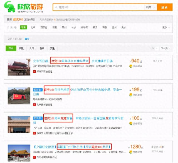
Task: Choose 苏州 departure city filter
Action: click(x=64, y=27)
